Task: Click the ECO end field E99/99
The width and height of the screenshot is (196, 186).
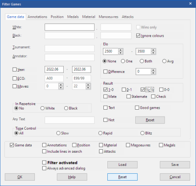Action: pos(81,78)
